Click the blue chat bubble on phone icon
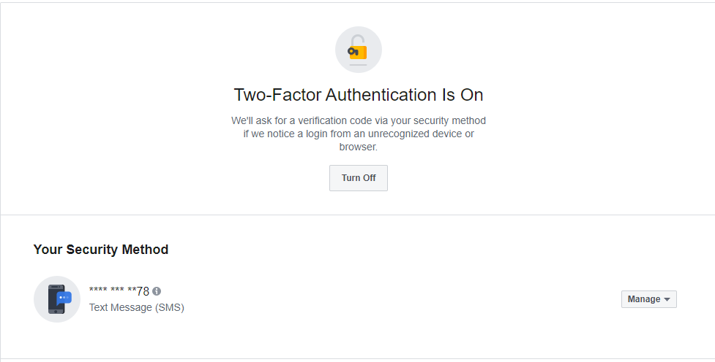Viewport: 715px width, 362px height. click(x=64, y=298)
